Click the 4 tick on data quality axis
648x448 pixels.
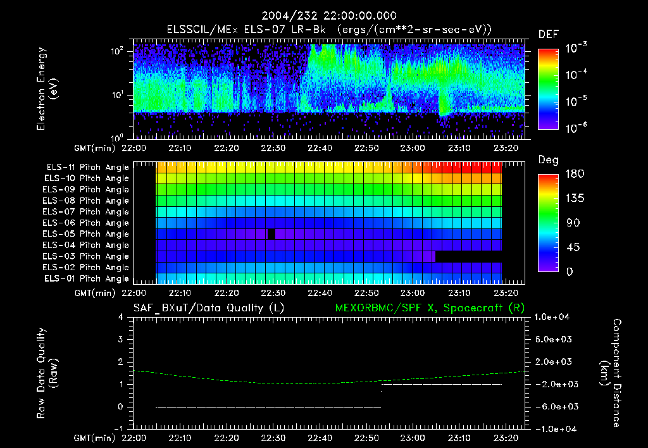pyautogui.click(x=120, y=317)
